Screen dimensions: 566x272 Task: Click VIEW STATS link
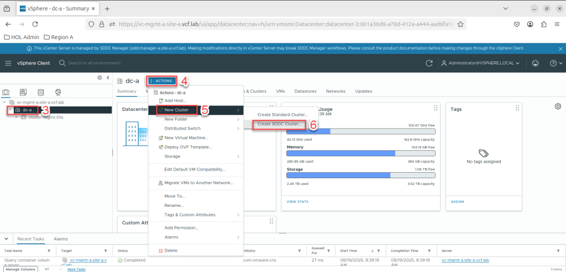pos(297,202)
